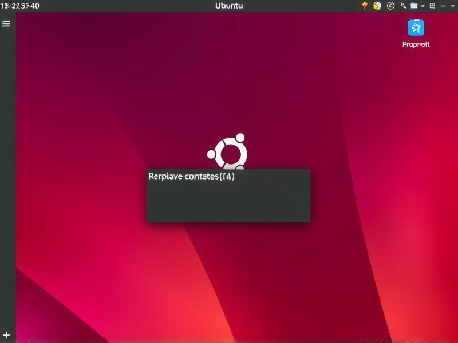Open the hamburger menu in the sidebar
The image size is (458, 343).
5,23
